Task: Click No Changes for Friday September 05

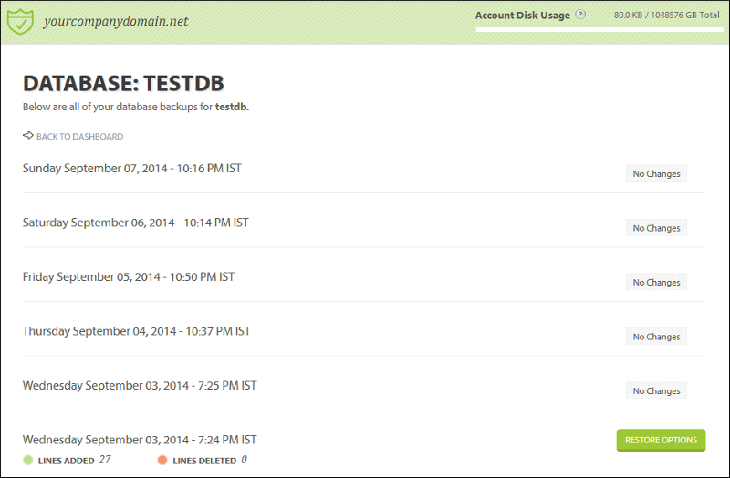Action: [x=656, y=282]
